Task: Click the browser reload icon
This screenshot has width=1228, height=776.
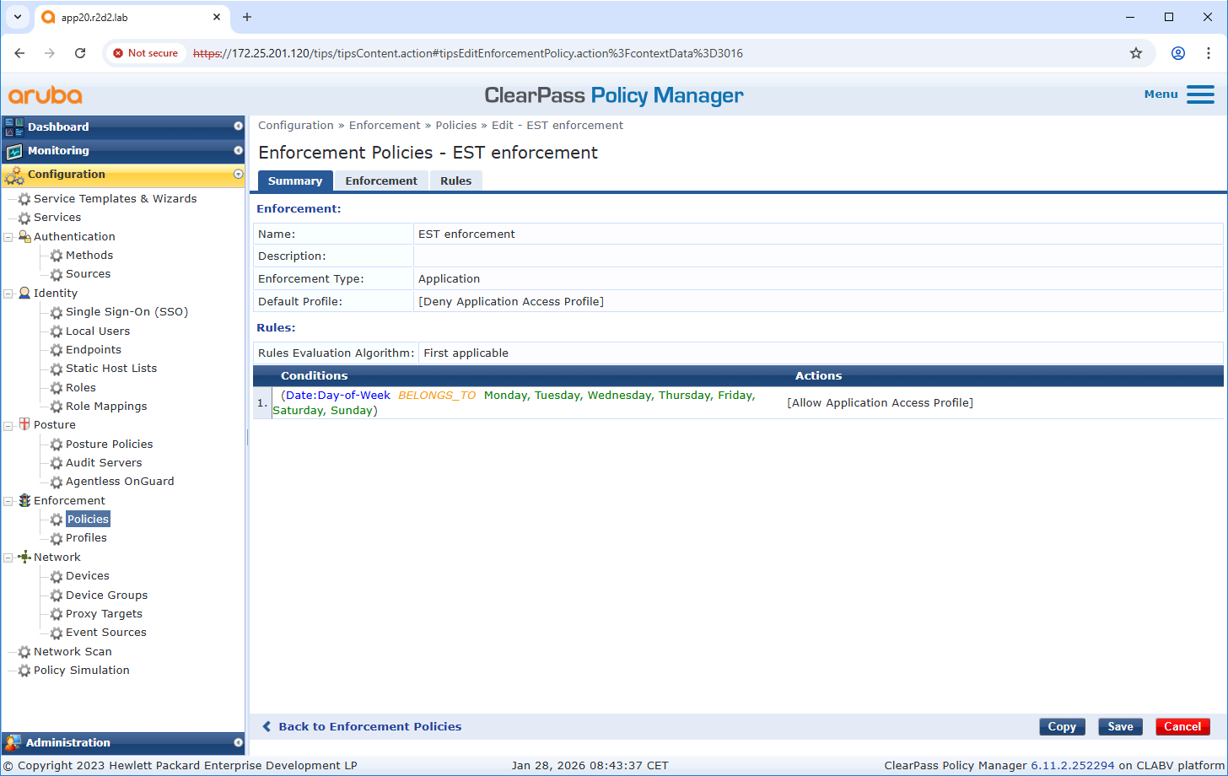Action: pos(80,53)
